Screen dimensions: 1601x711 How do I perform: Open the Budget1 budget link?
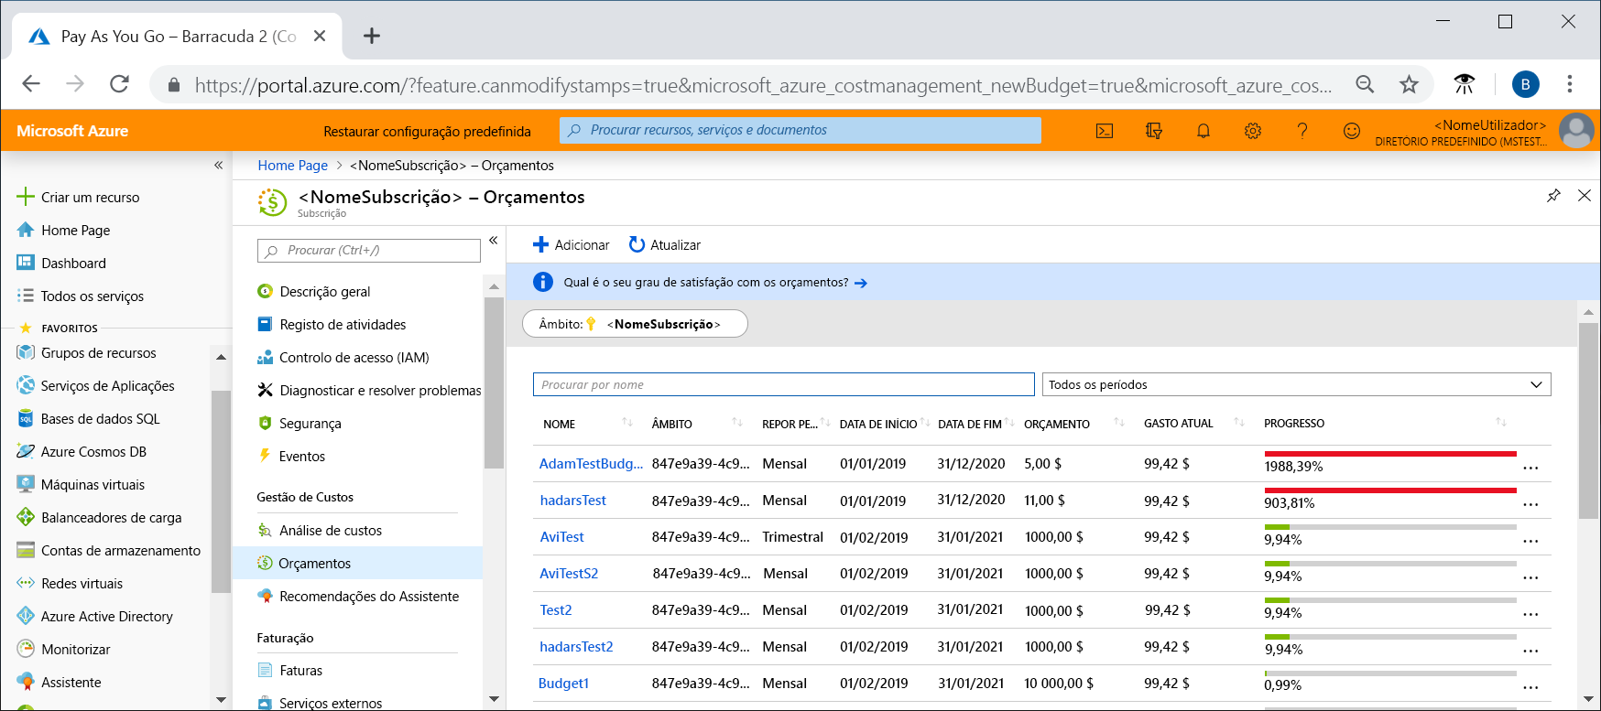pyautogui.click(x=563, y=684)
